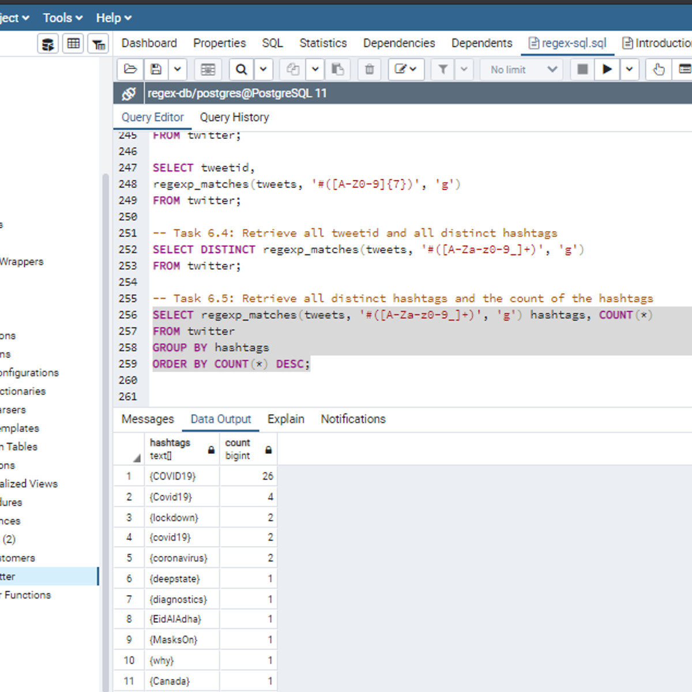The image size is (692, 692).
Task: Expand the execute options dropdown arrow
Action: pyautogui.click(x=629, y=70)
